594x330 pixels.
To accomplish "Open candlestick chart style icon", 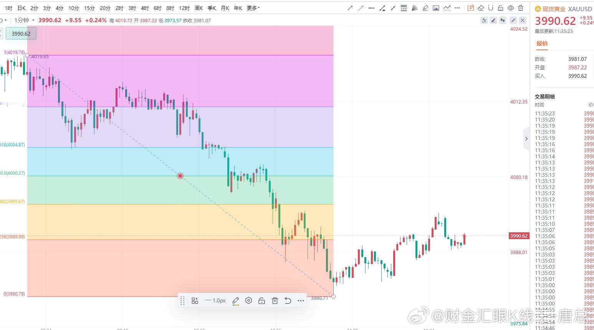I will 503,20.
